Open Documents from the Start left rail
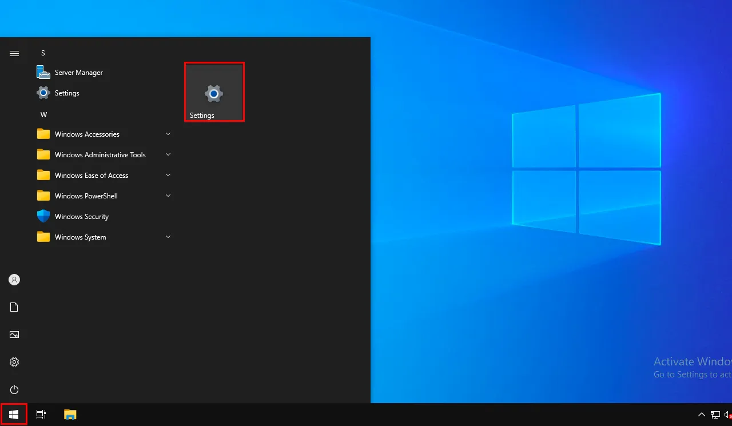Screen dimensions: 732x426 click(14, 307)
